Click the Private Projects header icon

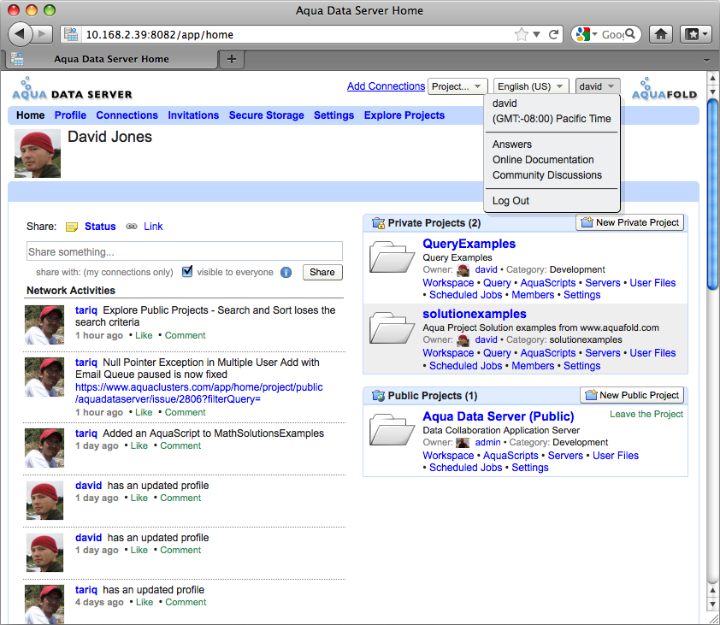[378, 223]
